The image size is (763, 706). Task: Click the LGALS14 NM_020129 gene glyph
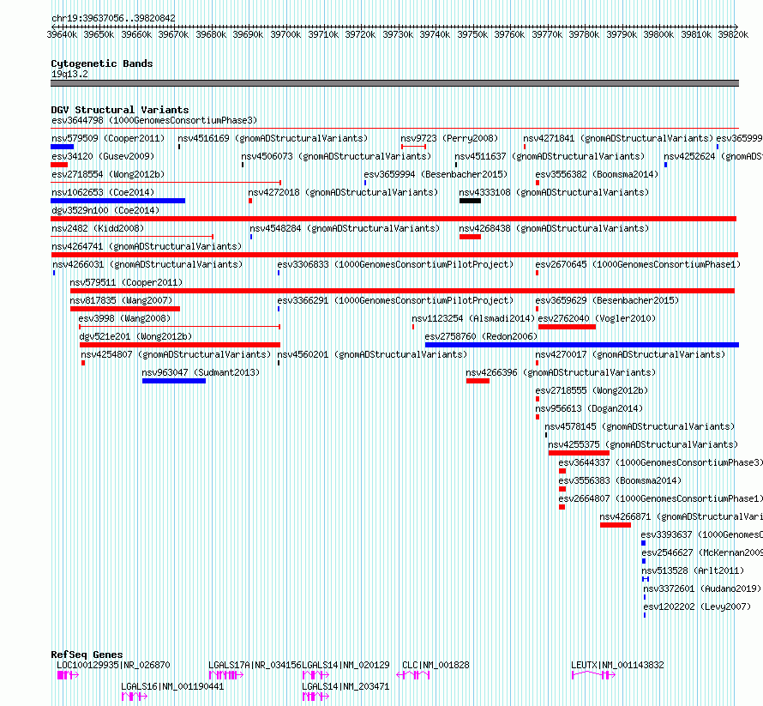pyautogui.click(x=315, y=675)
